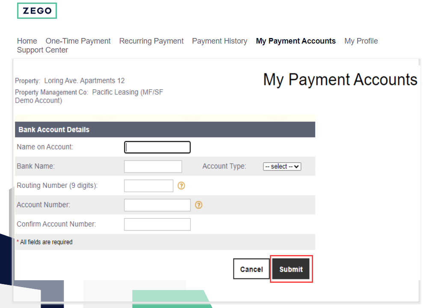Click the Account Number help icon
The height and width of the screenshot is (308, 426).
pos(198,205)
